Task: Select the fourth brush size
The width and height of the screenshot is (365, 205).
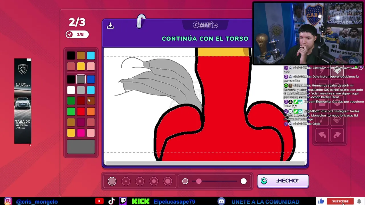Action: [x=154, y=181]
